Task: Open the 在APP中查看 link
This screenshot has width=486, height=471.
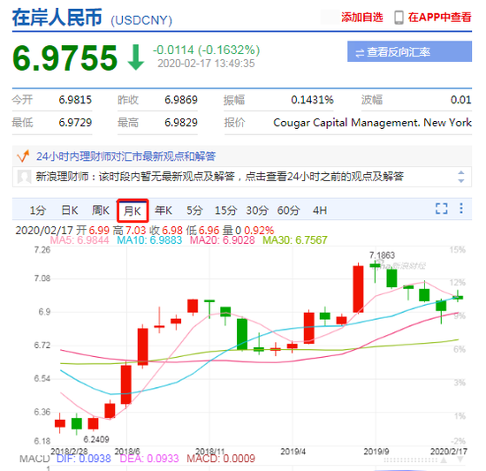Action: click(439, 18)
